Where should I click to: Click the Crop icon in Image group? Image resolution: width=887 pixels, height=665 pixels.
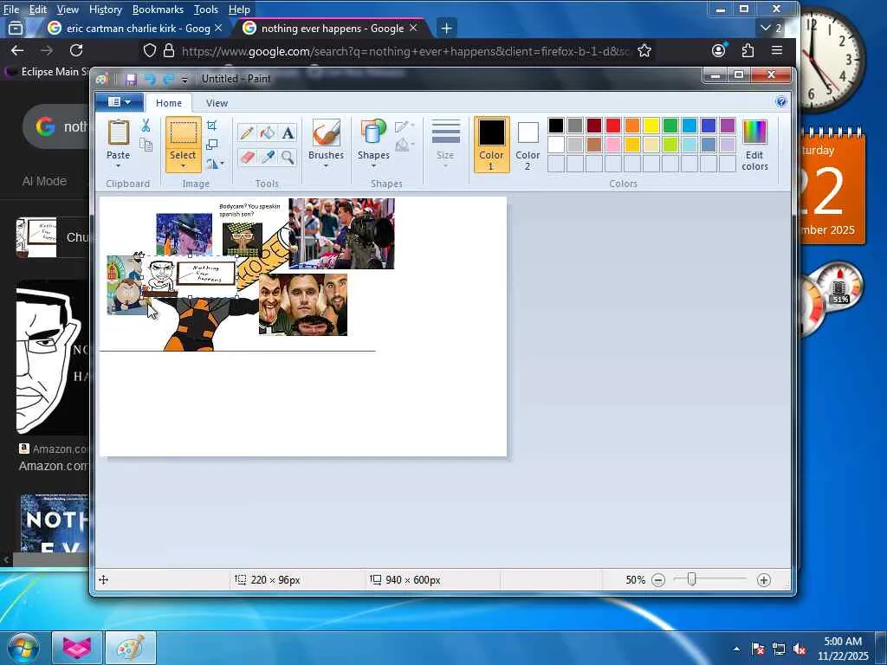(x=211, y=126)
